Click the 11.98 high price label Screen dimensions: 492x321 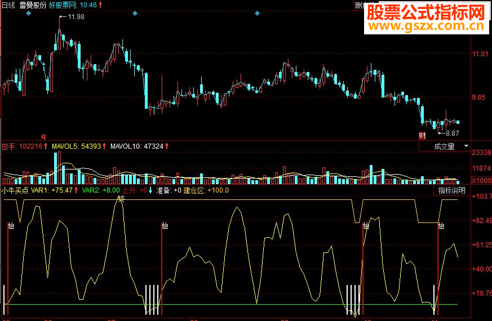[x=76, y=17]
